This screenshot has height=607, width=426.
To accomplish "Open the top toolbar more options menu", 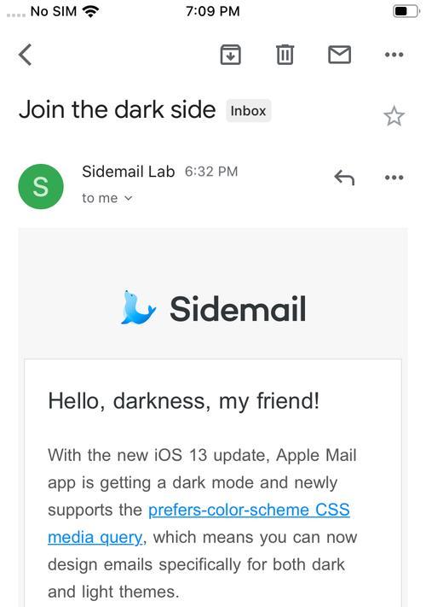I will pyautogui.click(x=394, y=55).
